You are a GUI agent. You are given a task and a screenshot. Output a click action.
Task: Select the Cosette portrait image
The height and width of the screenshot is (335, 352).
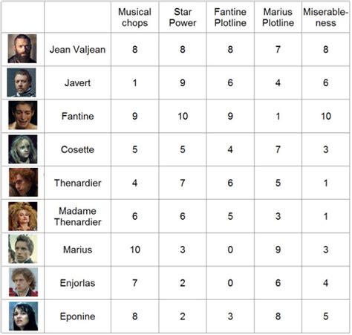23,149
